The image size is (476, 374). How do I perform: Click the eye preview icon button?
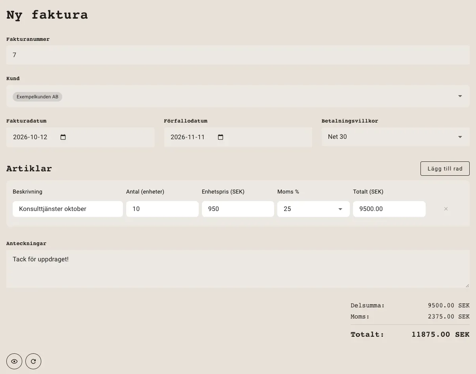14,361
